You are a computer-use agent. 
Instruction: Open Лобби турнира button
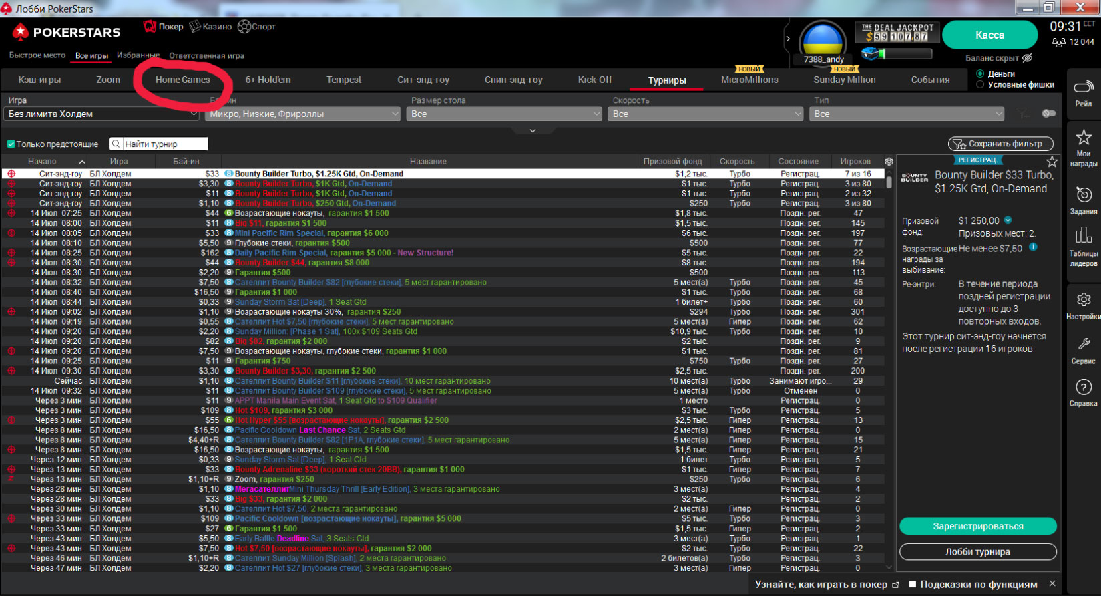click(977, 552)
